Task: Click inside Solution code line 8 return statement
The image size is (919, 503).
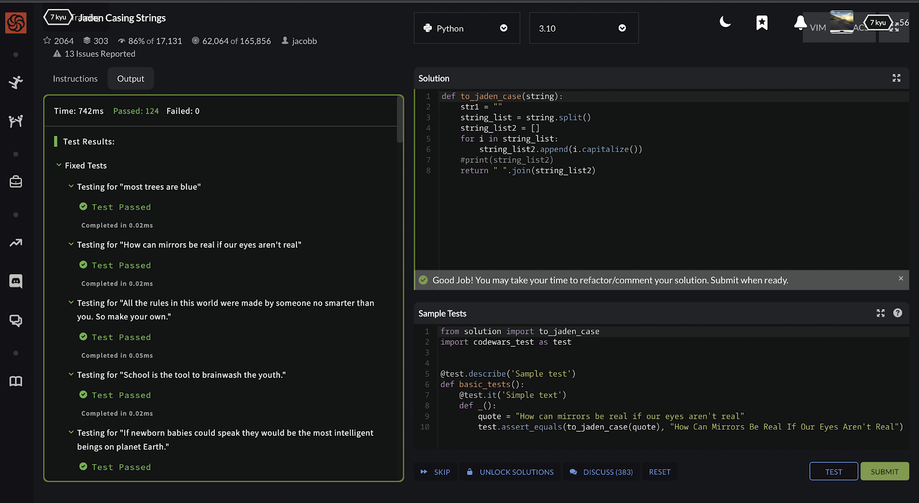Action: [x=528, y=170]
